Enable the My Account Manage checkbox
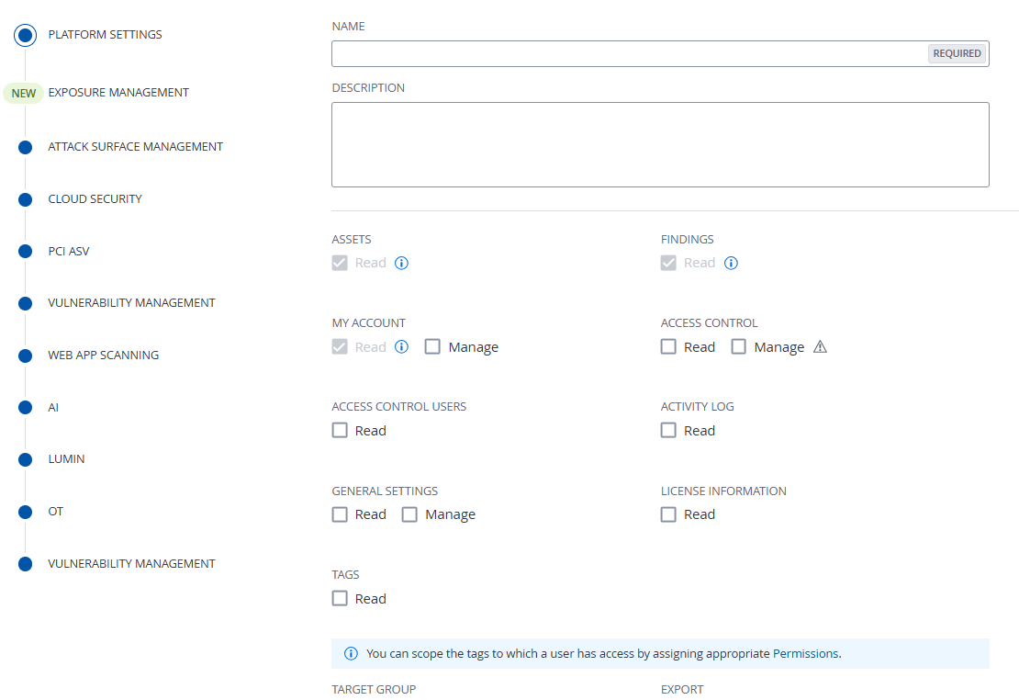The width and height of the screenshot is (1019, 700). tap(432, 346)
